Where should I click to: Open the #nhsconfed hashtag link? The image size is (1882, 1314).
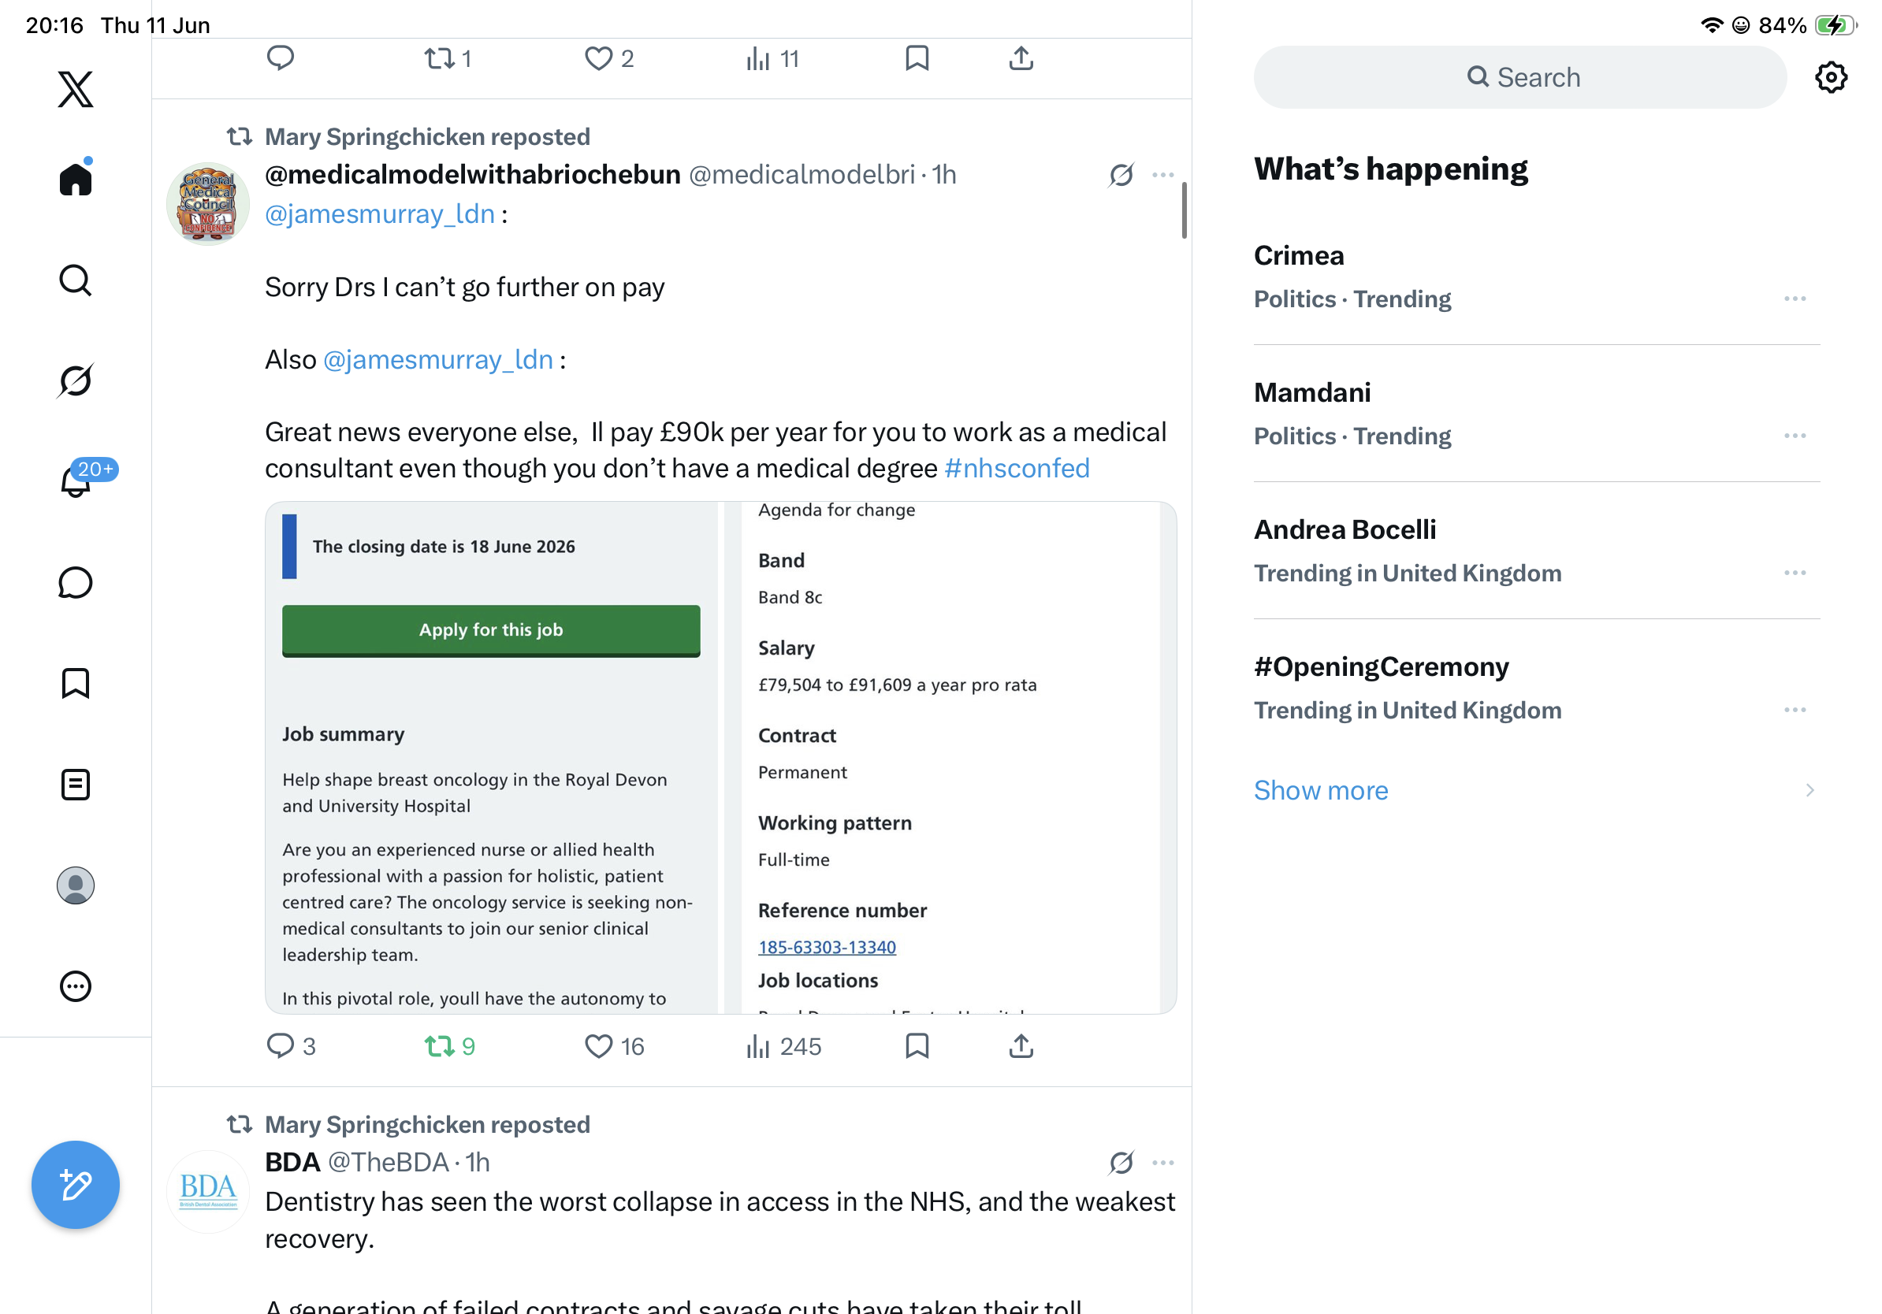pos(1017,468)
